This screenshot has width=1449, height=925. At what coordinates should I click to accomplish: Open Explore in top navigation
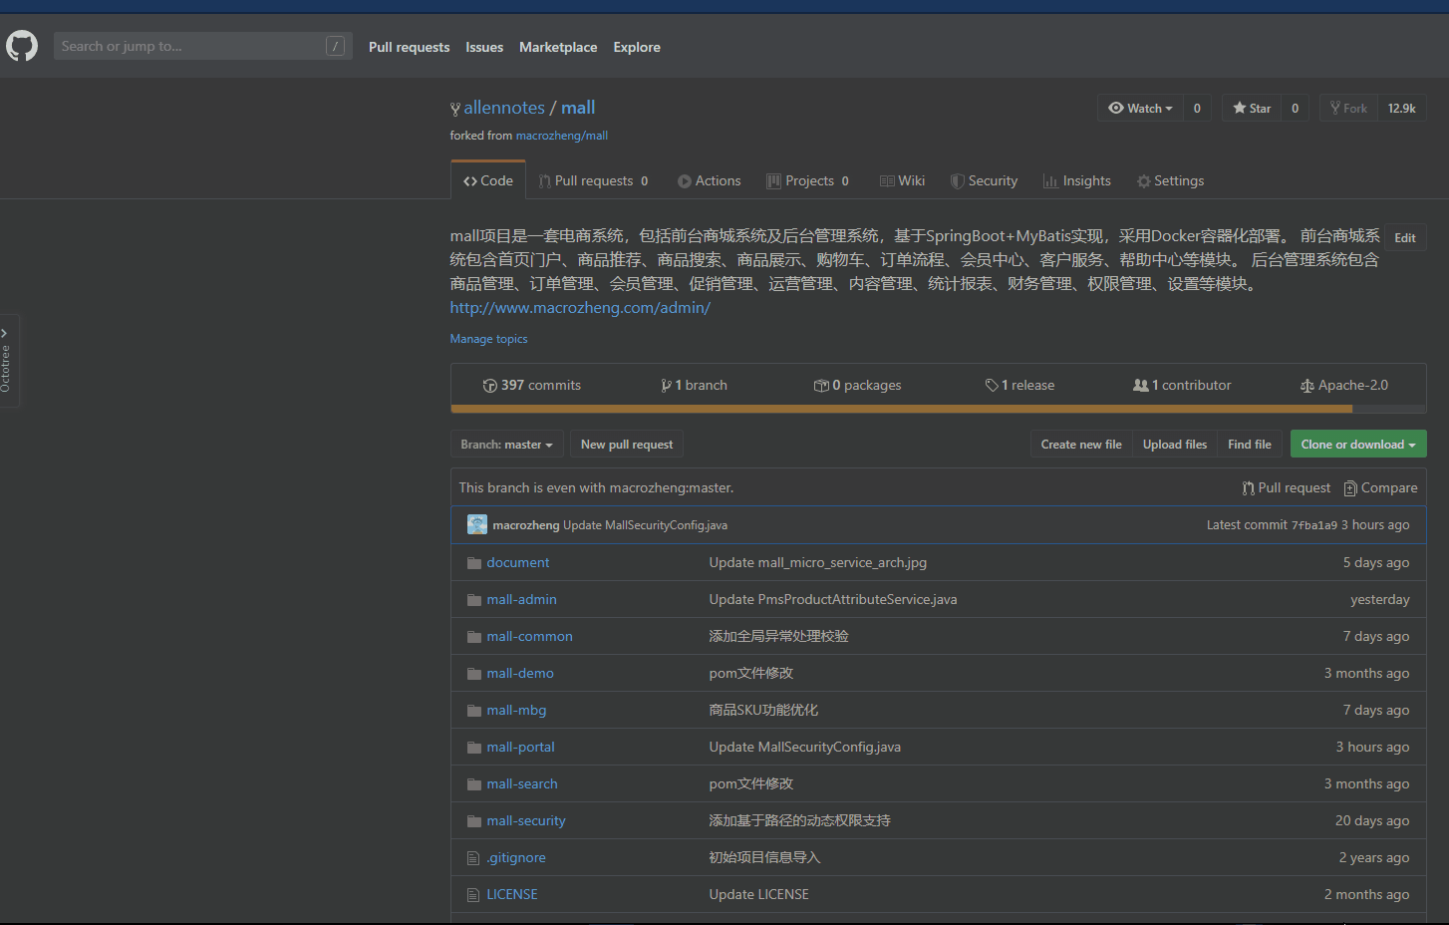click(637, 47)
